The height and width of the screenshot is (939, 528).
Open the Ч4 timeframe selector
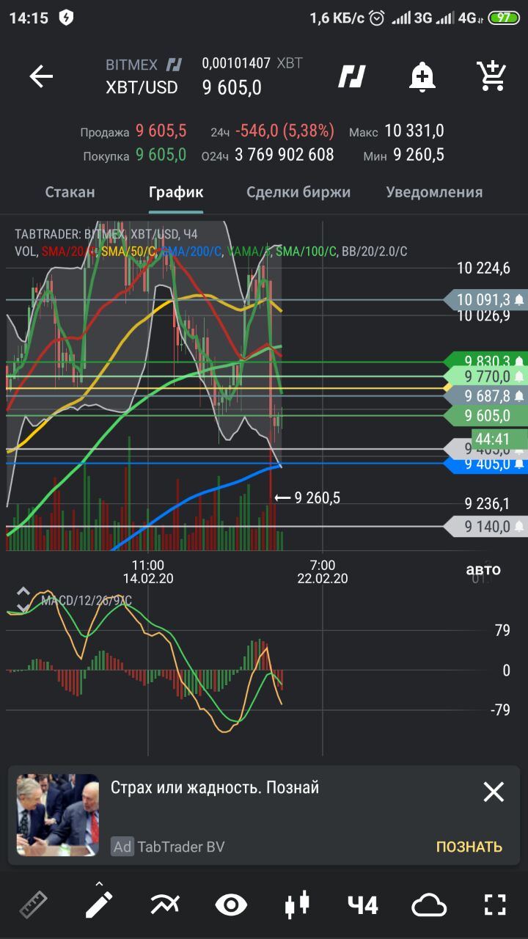pos(363,905)
